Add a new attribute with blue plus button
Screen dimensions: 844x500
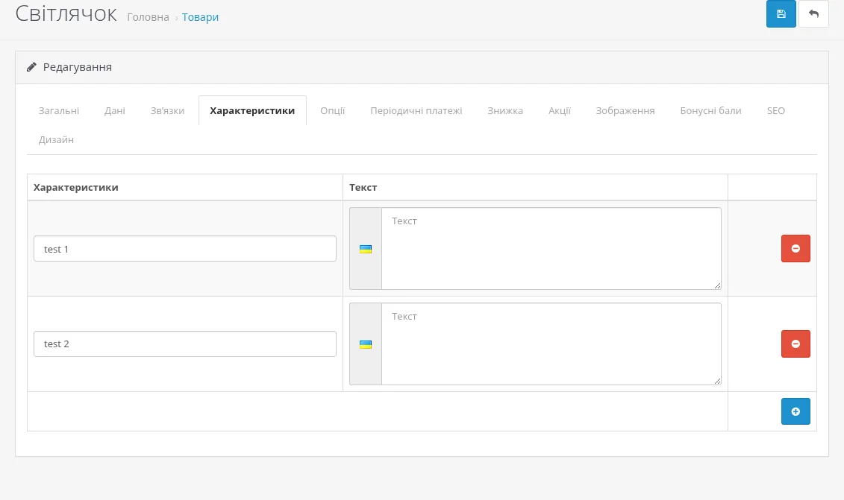click(795, 411)
